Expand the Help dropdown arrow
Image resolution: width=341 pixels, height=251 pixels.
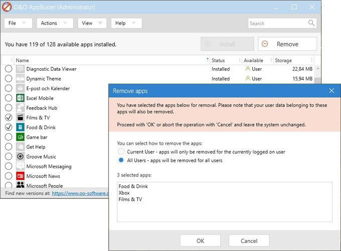133,23
